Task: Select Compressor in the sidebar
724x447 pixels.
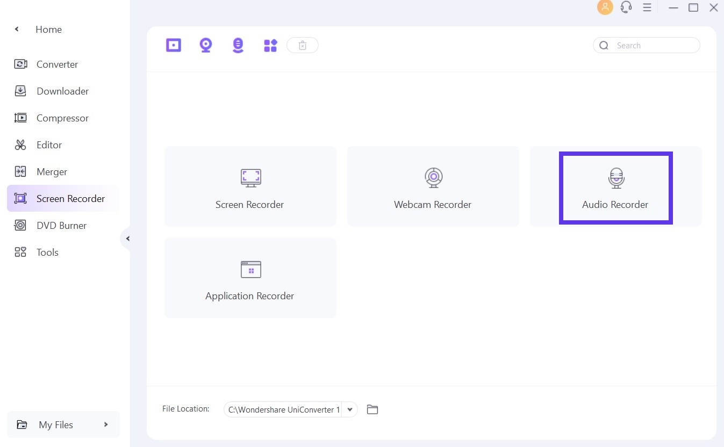Action: (63, 118)
